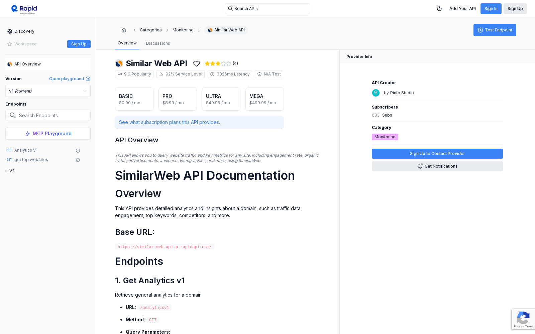Click the 92% Service Level badge

point(181,74)
